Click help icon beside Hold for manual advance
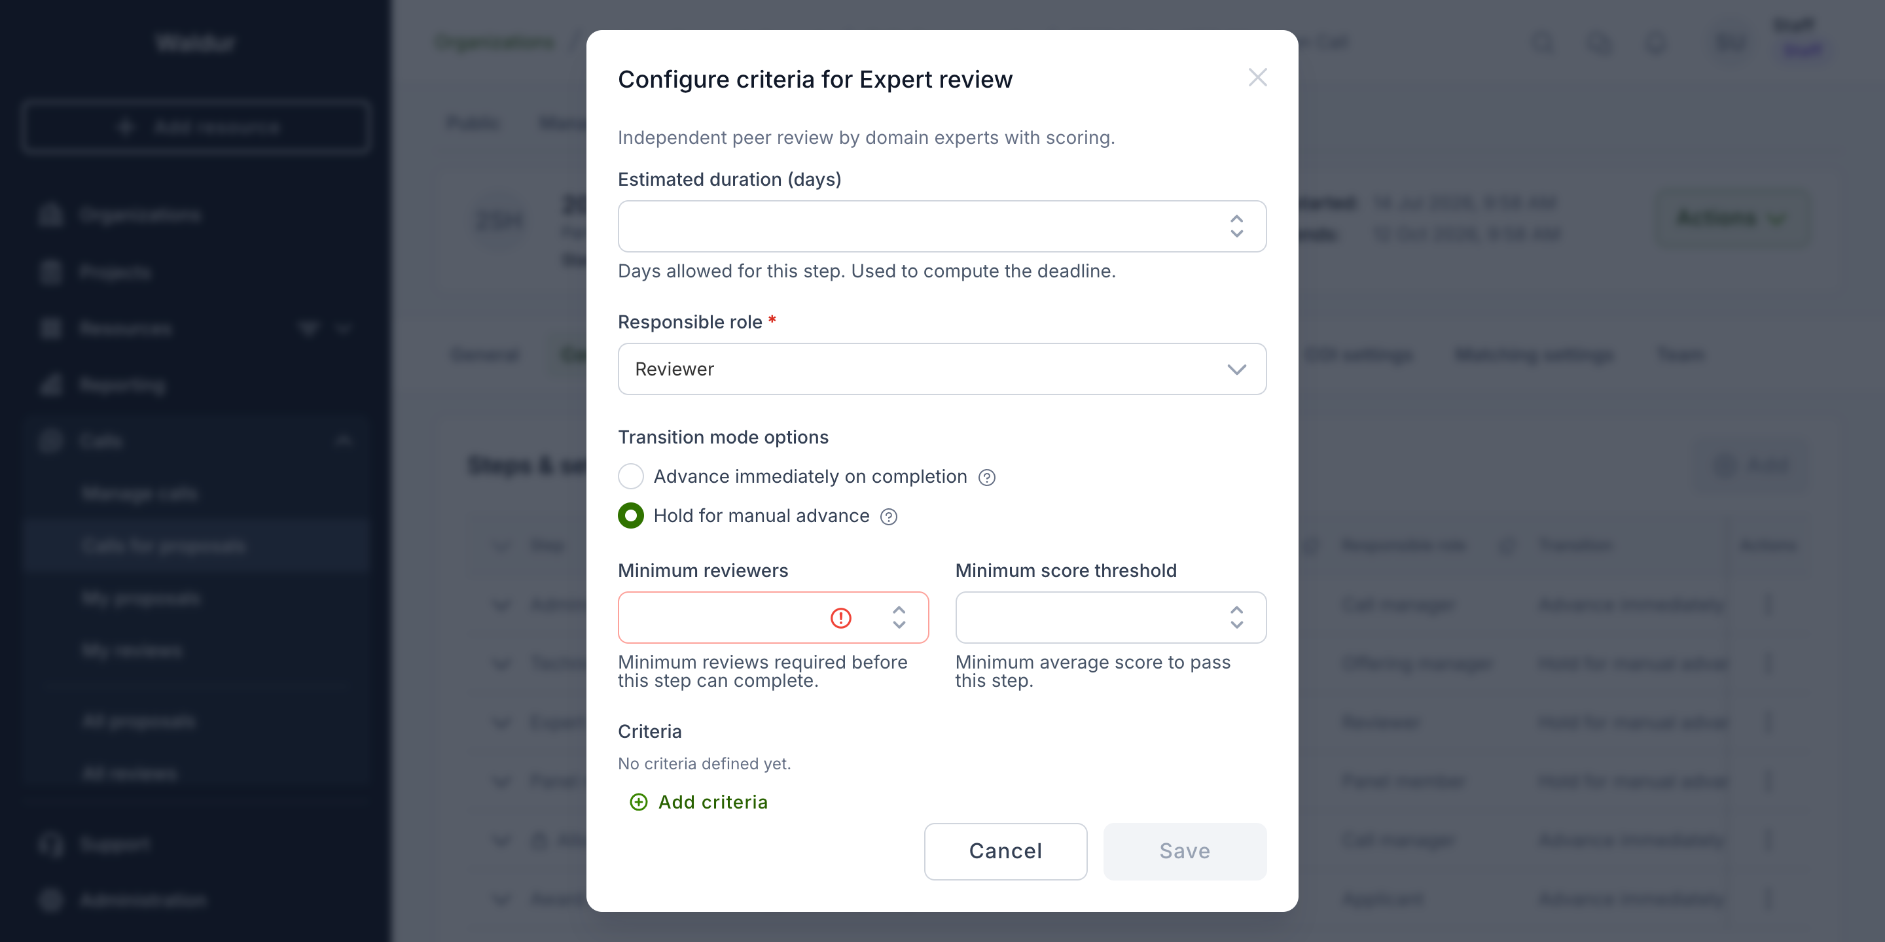Viewport: 1885px width, 942px height. 888,517
